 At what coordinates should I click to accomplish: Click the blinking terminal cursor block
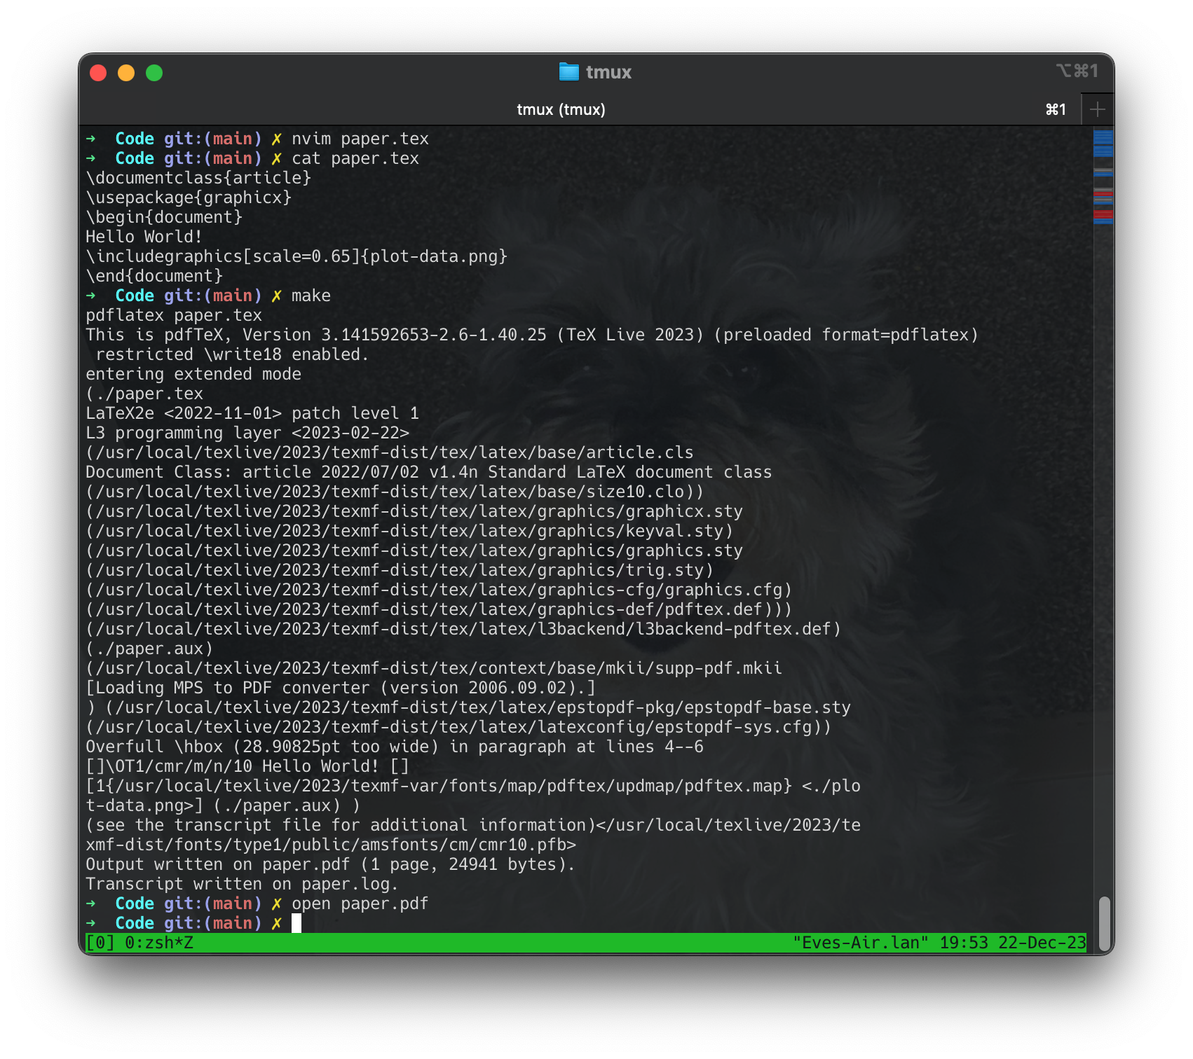tap(297, 923)
